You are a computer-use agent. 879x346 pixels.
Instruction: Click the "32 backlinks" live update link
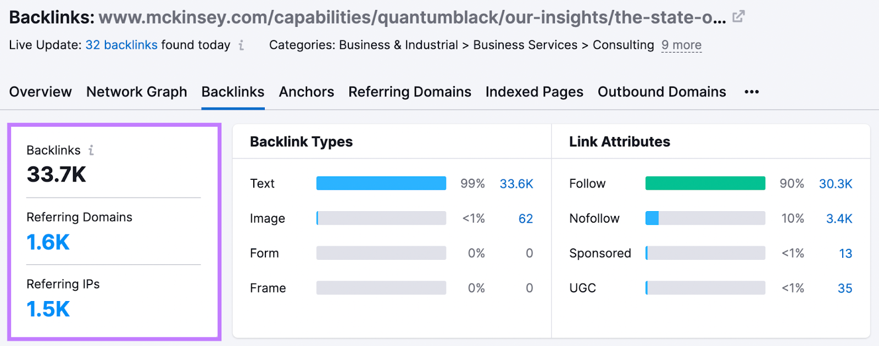coord(121,45)
